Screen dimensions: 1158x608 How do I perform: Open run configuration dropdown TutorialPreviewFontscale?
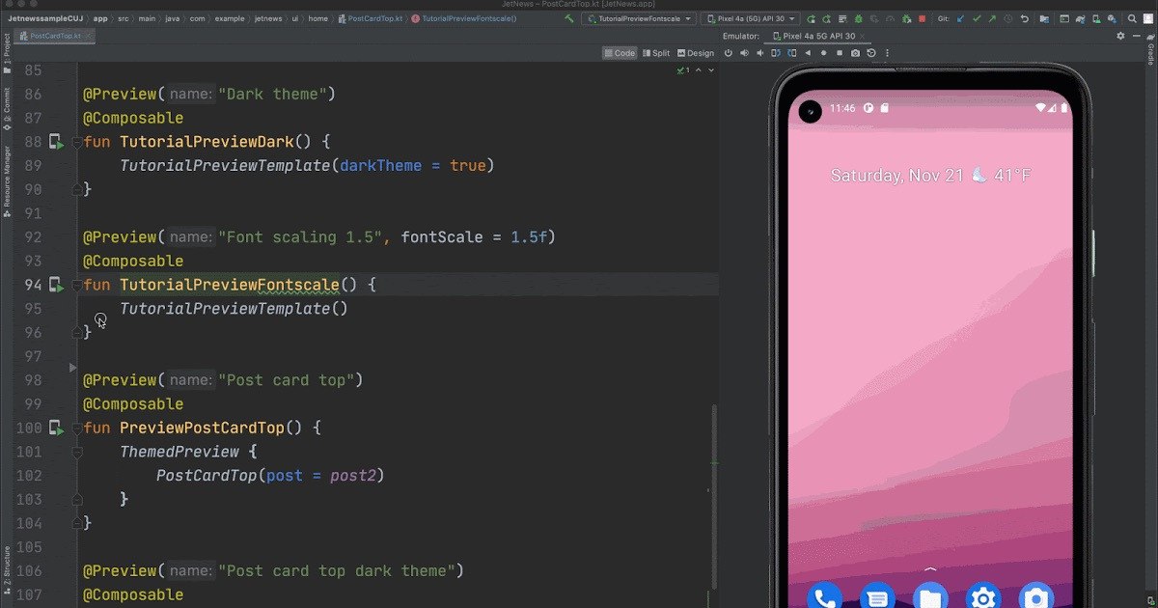(638, 18)
